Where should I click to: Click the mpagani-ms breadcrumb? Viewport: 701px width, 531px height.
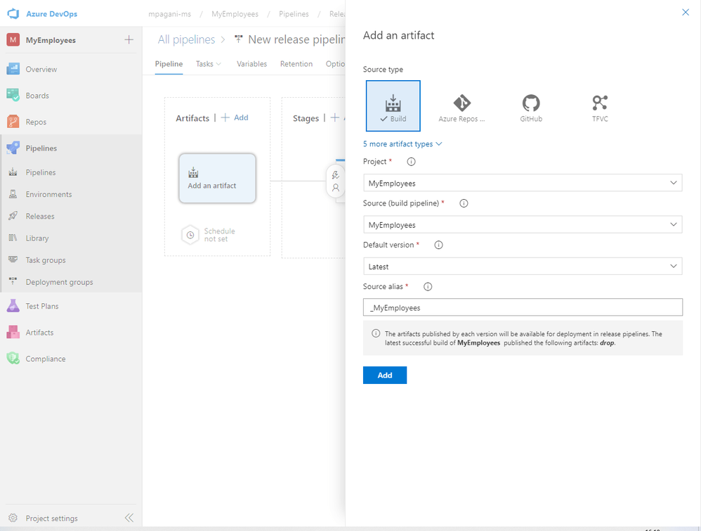[169, 14]
